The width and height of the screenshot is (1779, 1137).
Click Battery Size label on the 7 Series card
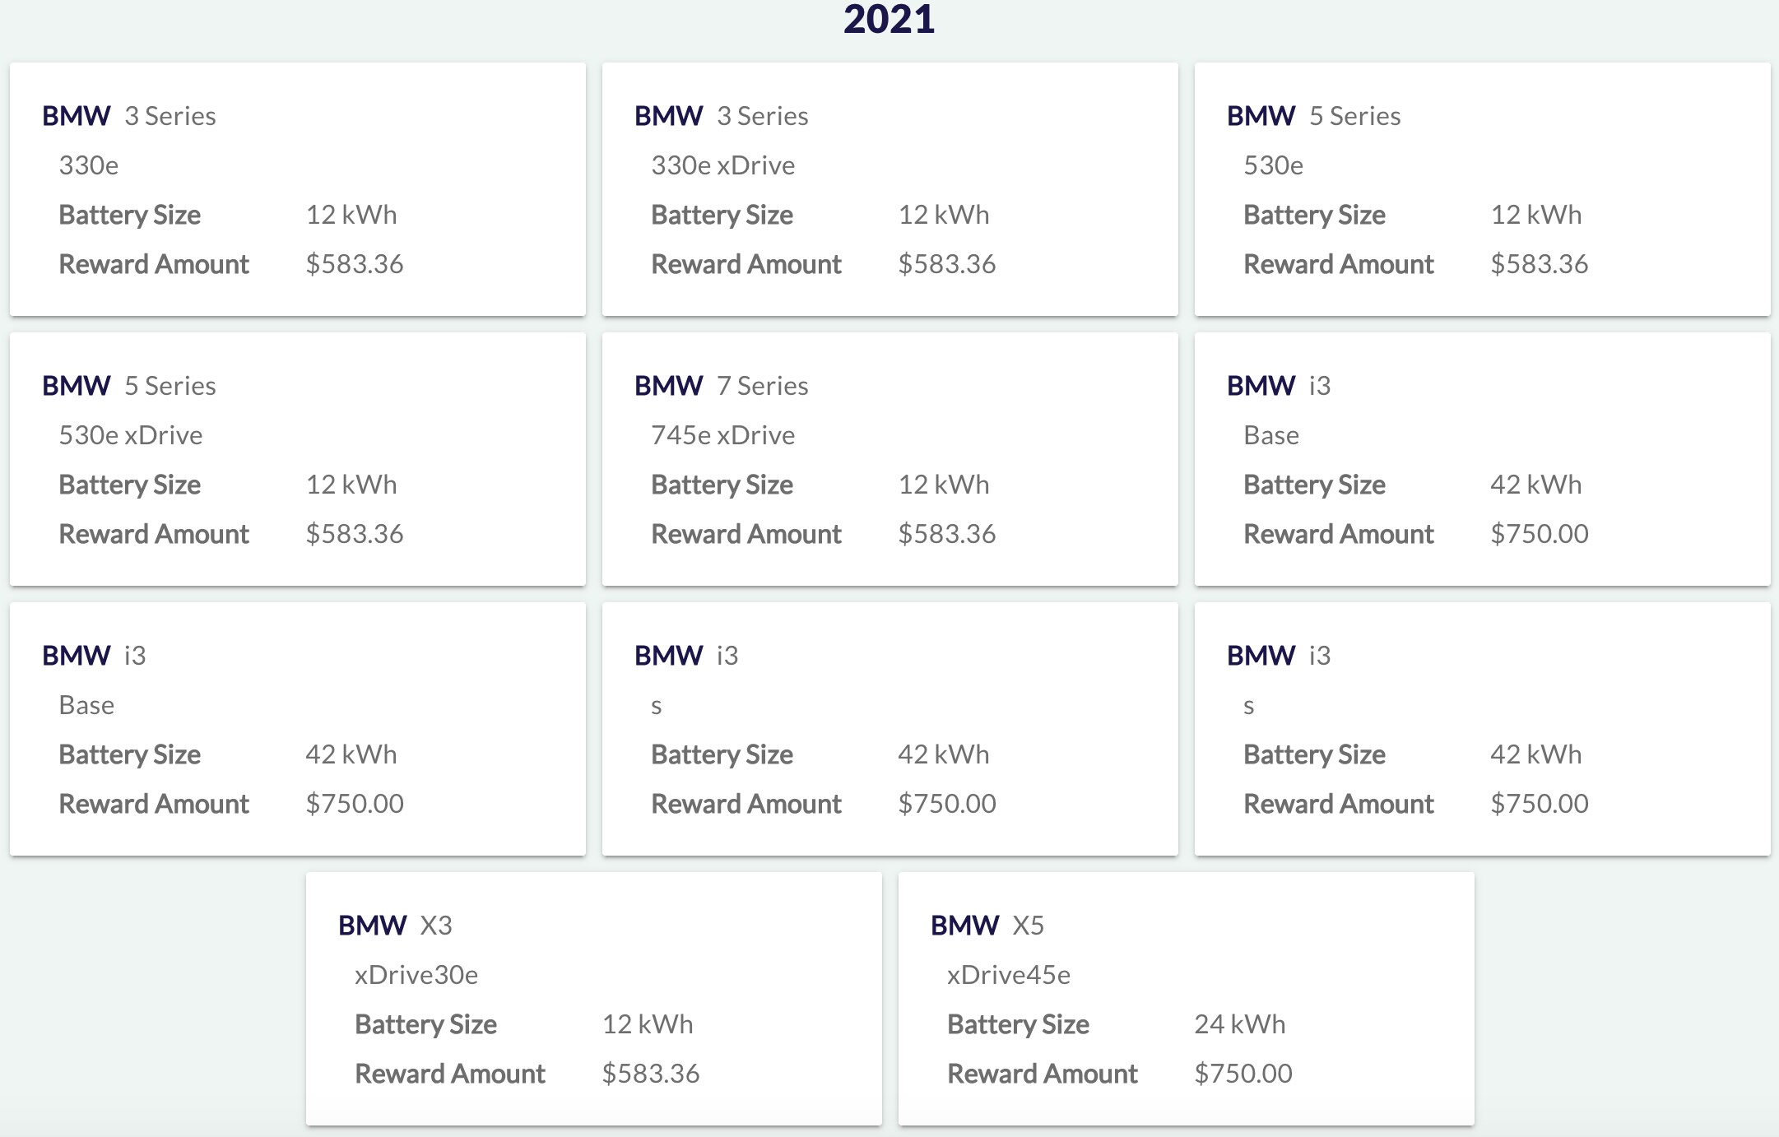point(722,485)
